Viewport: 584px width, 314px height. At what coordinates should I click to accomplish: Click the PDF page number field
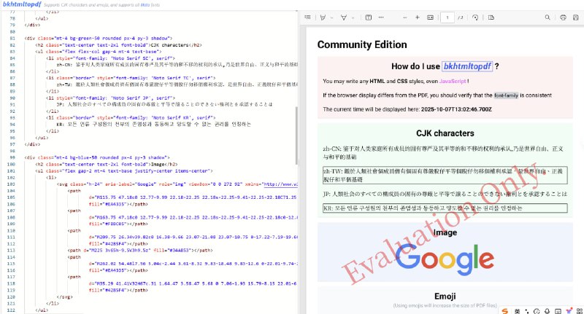(447, 17)
